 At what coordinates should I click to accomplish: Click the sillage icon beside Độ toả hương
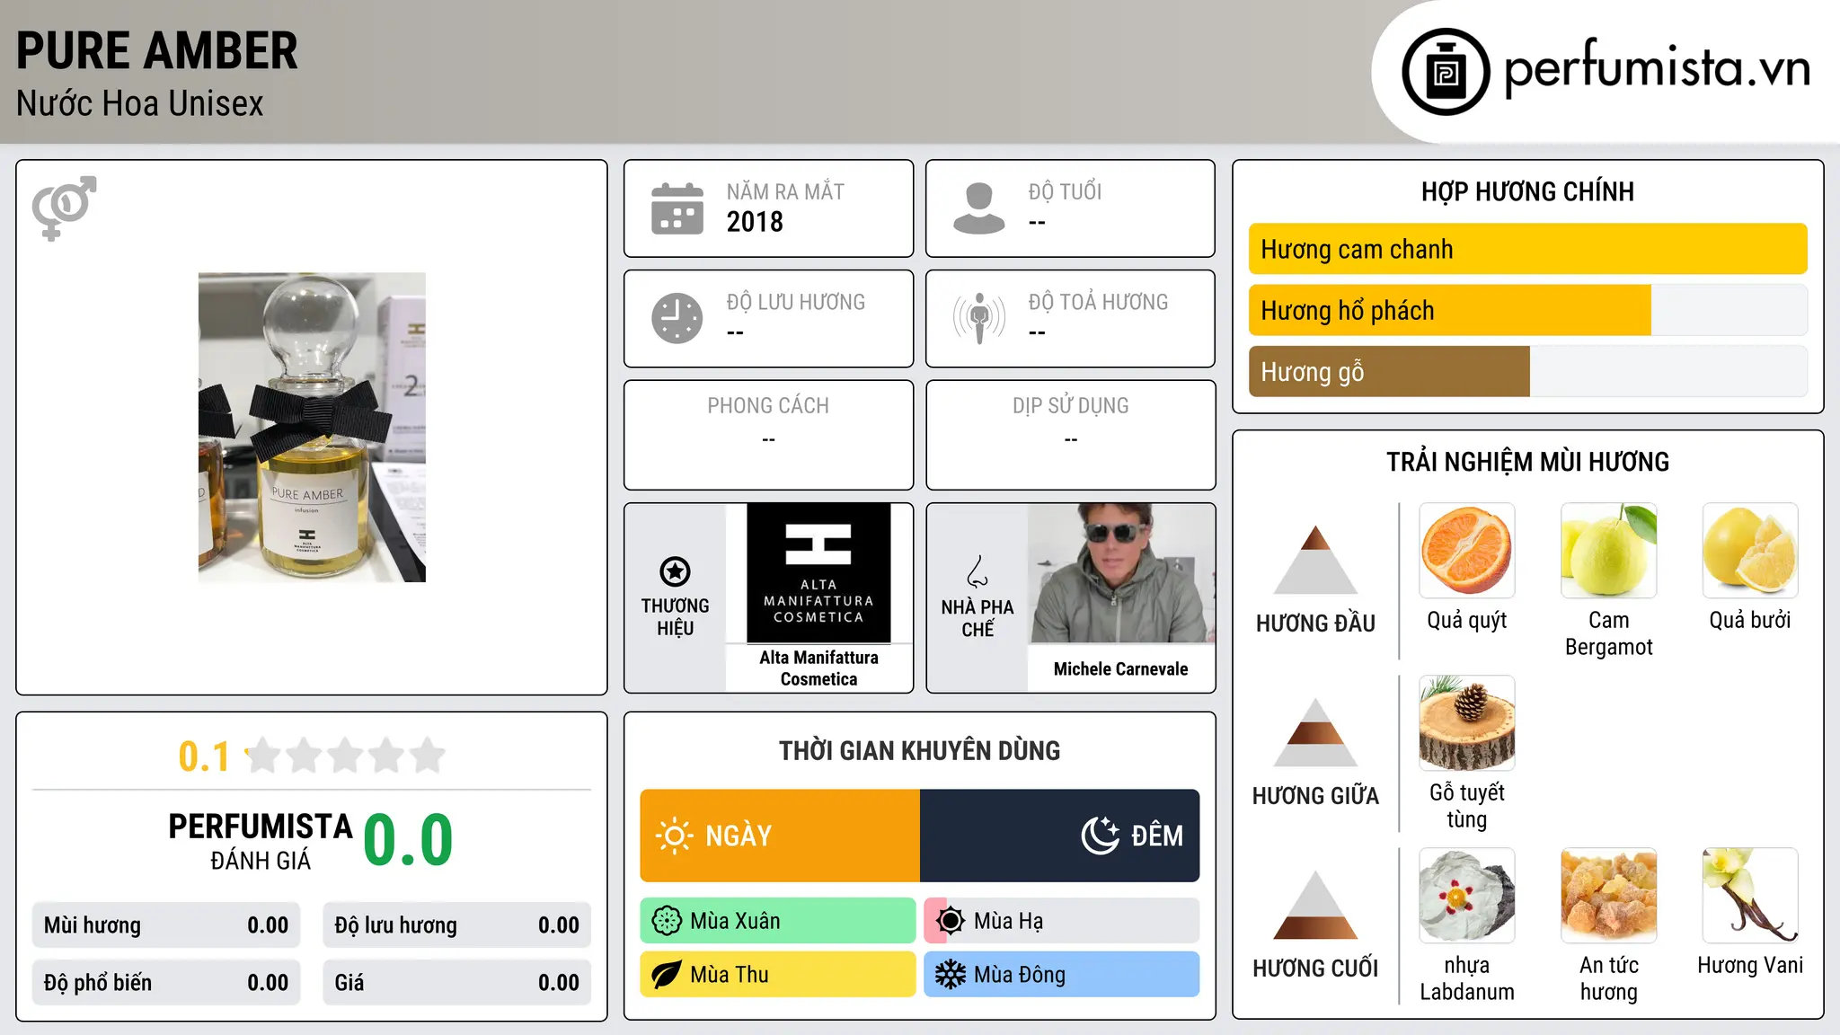[x=979, y=318]
